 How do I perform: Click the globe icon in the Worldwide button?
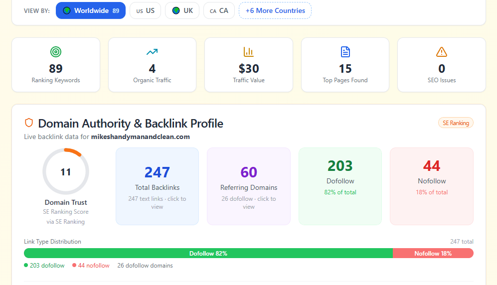pyautogui.click(x=67, y=10)
